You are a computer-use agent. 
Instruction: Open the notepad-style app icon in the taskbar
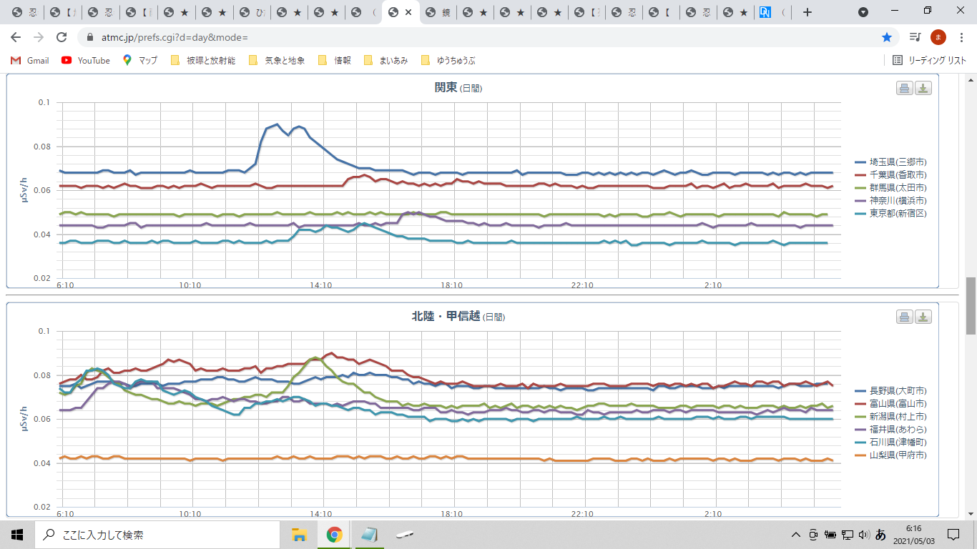pyautogui.click(x=369, y=534)
